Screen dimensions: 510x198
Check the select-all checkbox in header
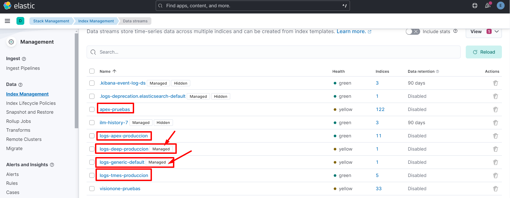92,71
